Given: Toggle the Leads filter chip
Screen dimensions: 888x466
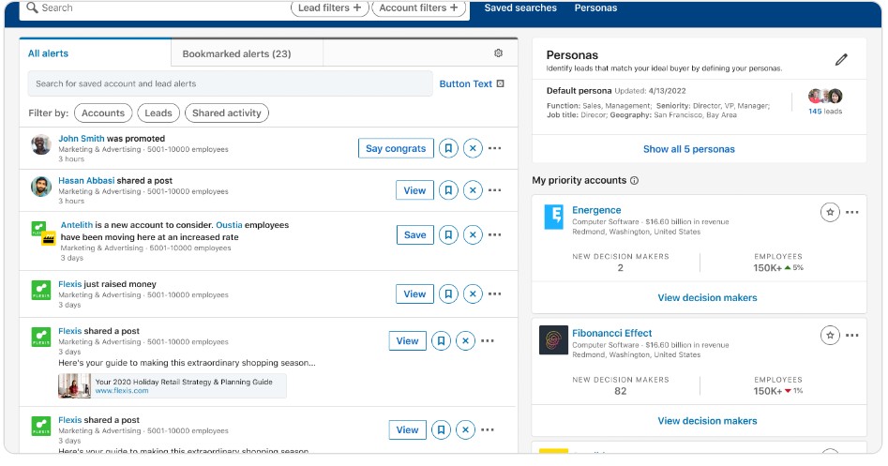Looking at the screenshot, I should coord(158,113).
